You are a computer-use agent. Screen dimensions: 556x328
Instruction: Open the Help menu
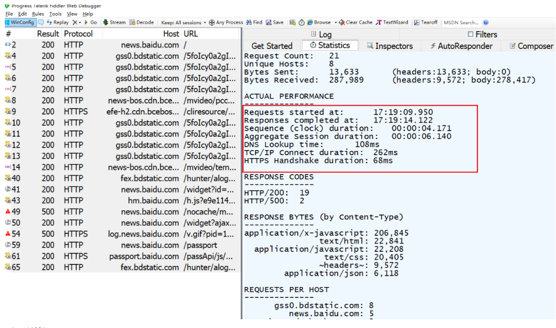pyautogui.click(x=87, y=14)
